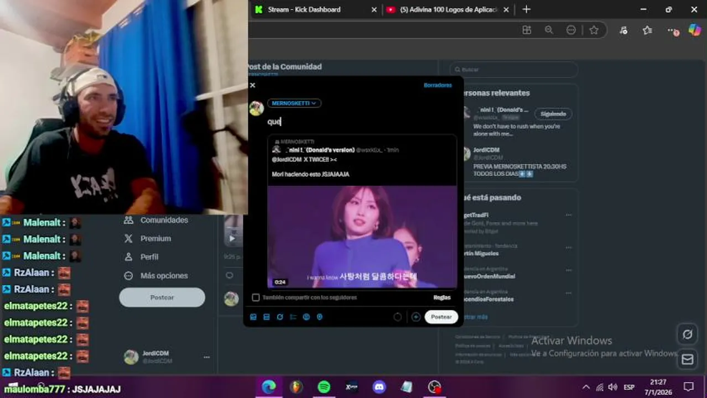Screen dimensions: 707x398
Task: Open a new browser tab
Action: (x=526, y=9)
